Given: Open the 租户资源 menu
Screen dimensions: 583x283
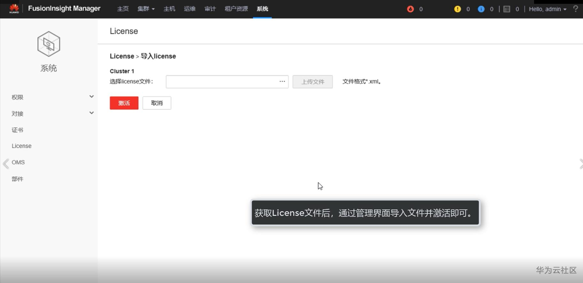Looking at the screenshot, I should tap(236, 9).
